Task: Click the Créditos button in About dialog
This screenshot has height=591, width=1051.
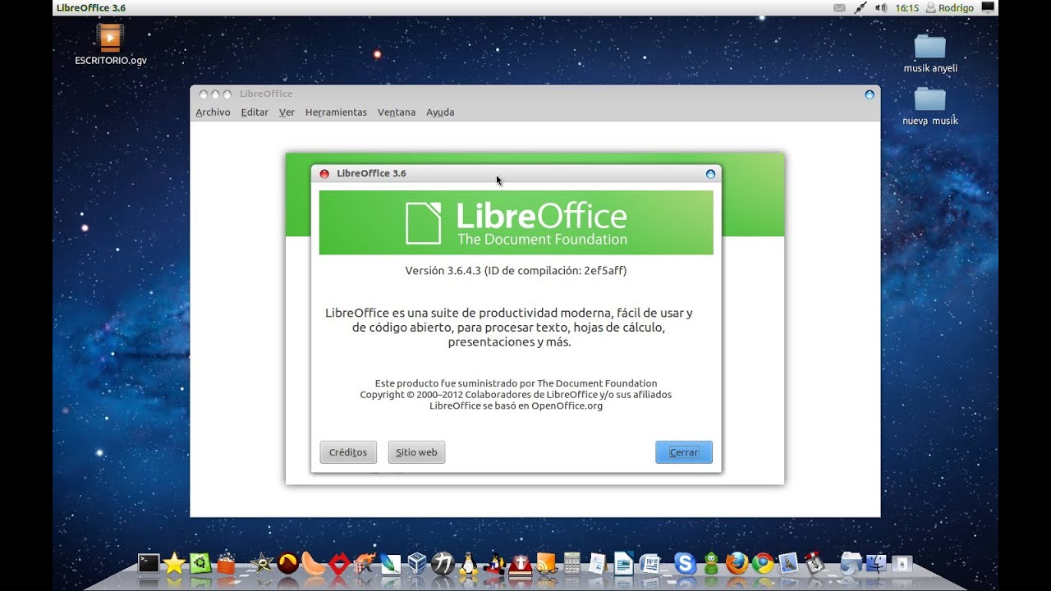Action: tap(348, 452)
